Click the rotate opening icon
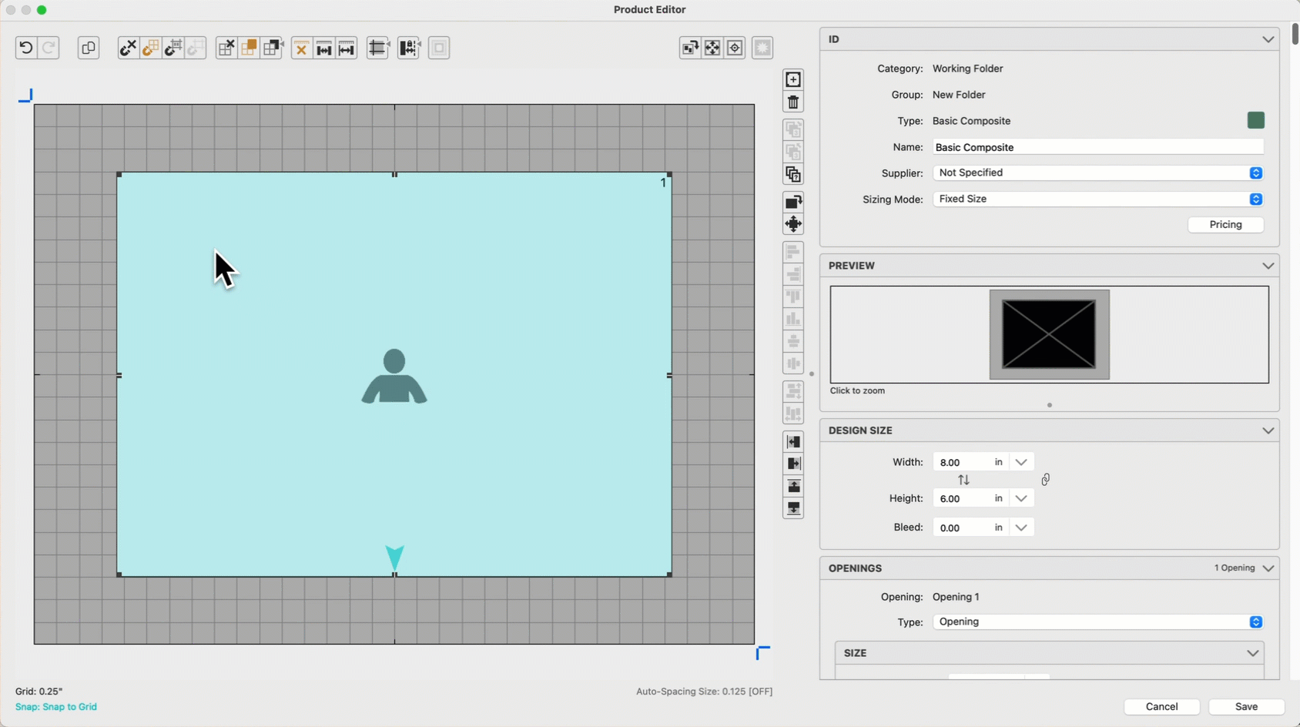Viewport: 1300px width, 727px height. [x=793, y=202]
